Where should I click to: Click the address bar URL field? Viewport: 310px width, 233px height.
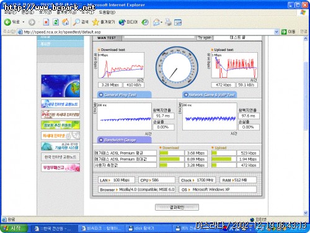(x=148, y=32)
